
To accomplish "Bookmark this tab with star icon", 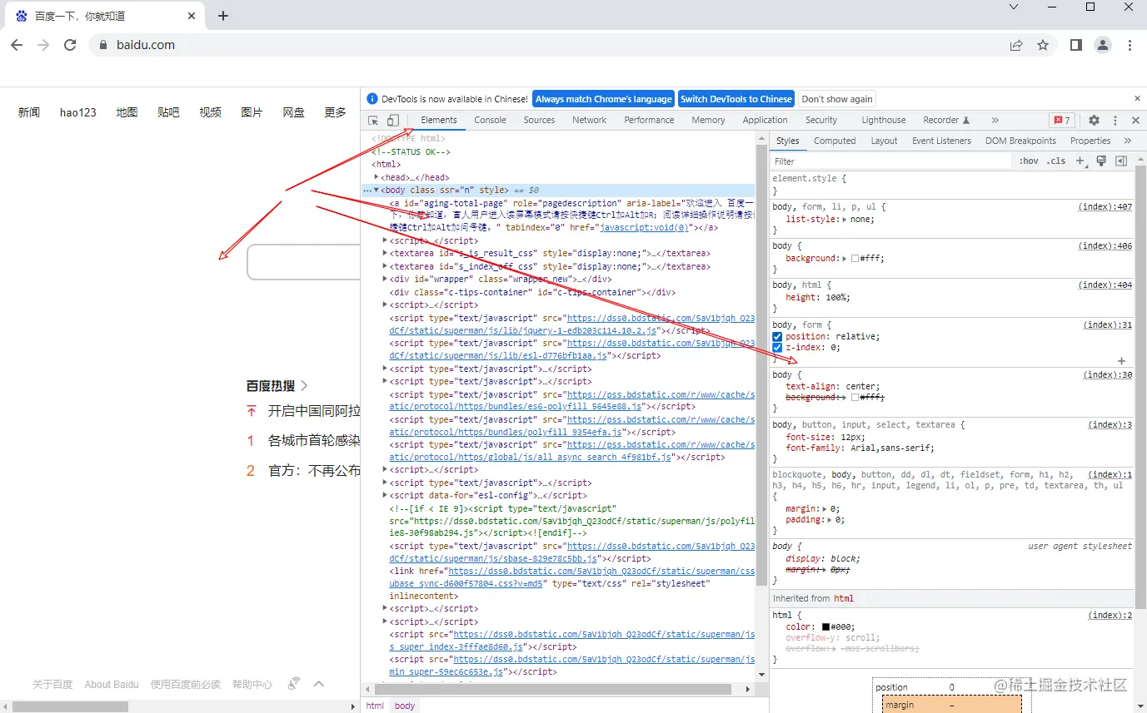I will coord(1043,45).
